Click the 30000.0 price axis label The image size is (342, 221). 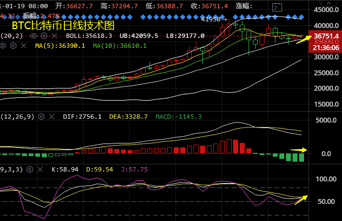click(x=326, y=57)
